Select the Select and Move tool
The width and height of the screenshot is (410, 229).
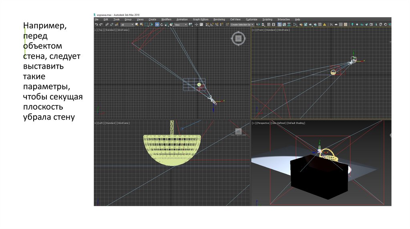(157, 24)
